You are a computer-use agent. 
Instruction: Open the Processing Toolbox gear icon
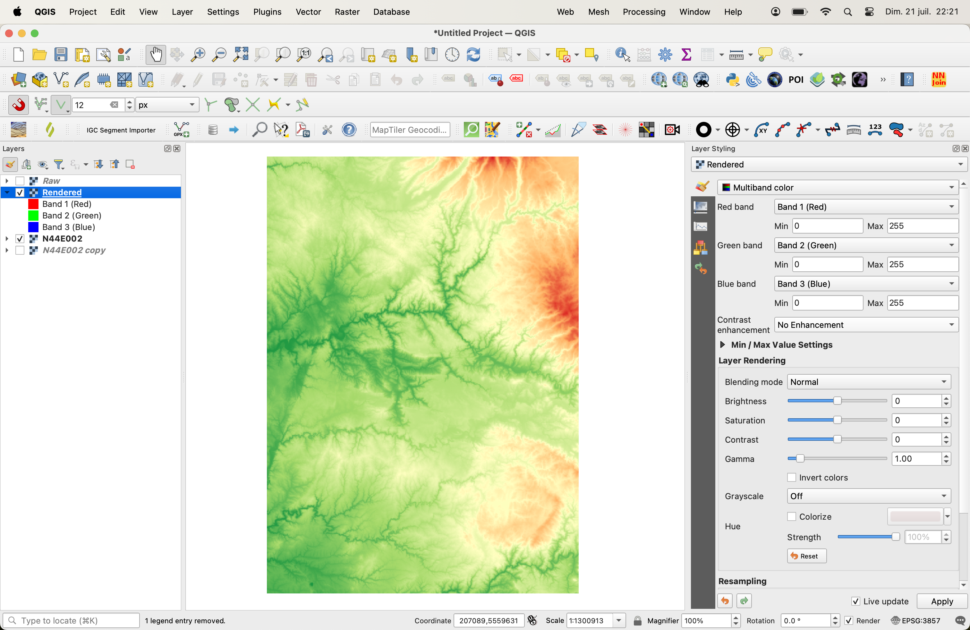(665, 55)
